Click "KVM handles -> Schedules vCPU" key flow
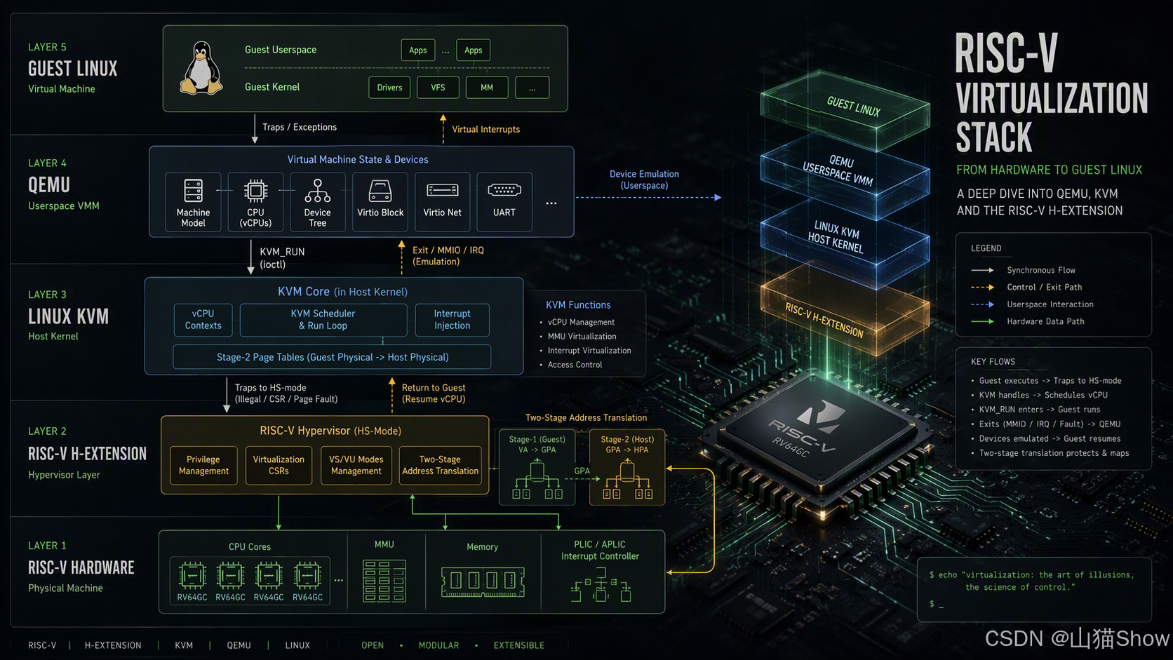Viewport: 1173px width, 660px height. [x=1043, y=395]
